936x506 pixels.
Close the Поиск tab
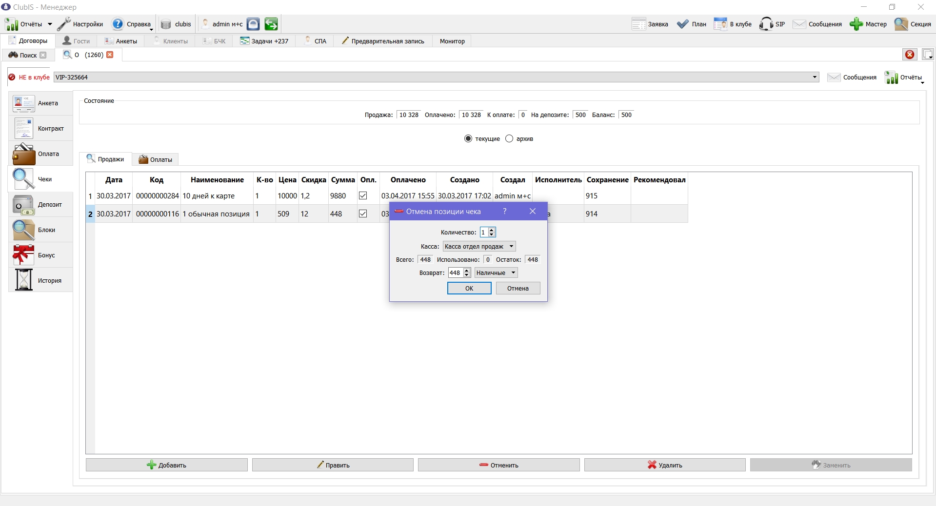point(43,55)
